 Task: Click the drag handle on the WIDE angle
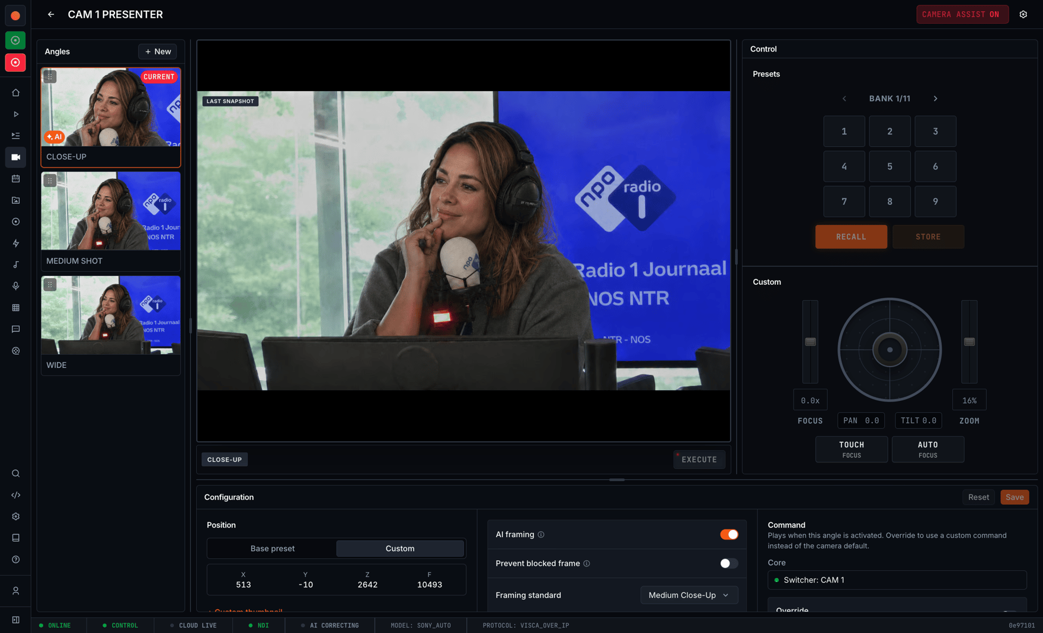coord(50,285)
